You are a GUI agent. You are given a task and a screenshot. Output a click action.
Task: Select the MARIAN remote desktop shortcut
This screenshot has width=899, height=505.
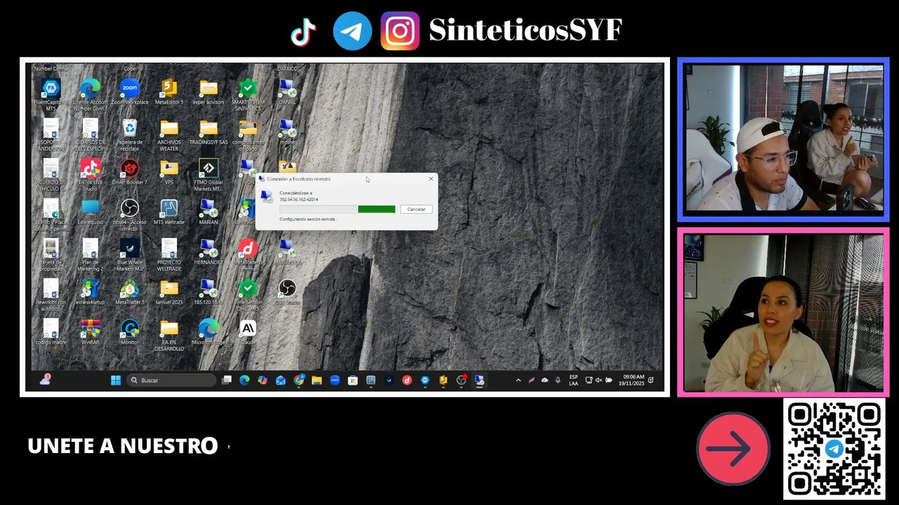208,212
